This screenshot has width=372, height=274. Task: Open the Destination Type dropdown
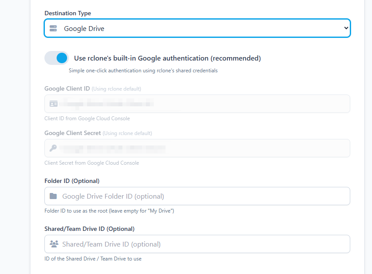point(197,28)
